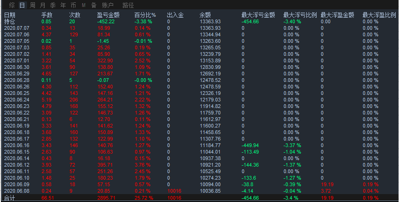Open the 季 quarterly tab
The width and height of the screenshot is (399, 202).
coord(53,5)
